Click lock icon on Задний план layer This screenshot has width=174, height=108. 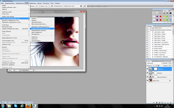[170, 81]
